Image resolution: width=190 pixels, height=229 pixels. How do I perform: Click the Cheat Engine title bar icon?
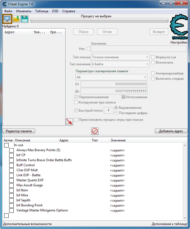coord(4,4)
